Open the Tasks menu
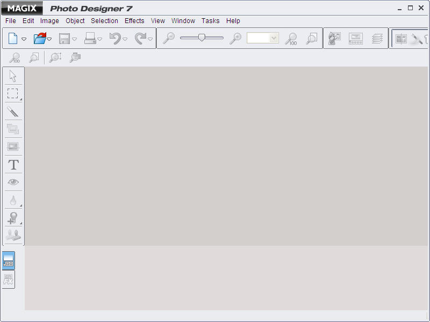 [x=210, y=21]
